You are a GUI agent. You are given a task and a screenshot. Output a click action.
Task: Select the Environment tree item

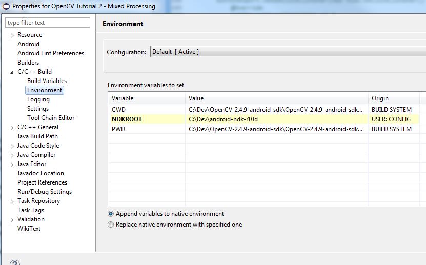tap(45, 90)
